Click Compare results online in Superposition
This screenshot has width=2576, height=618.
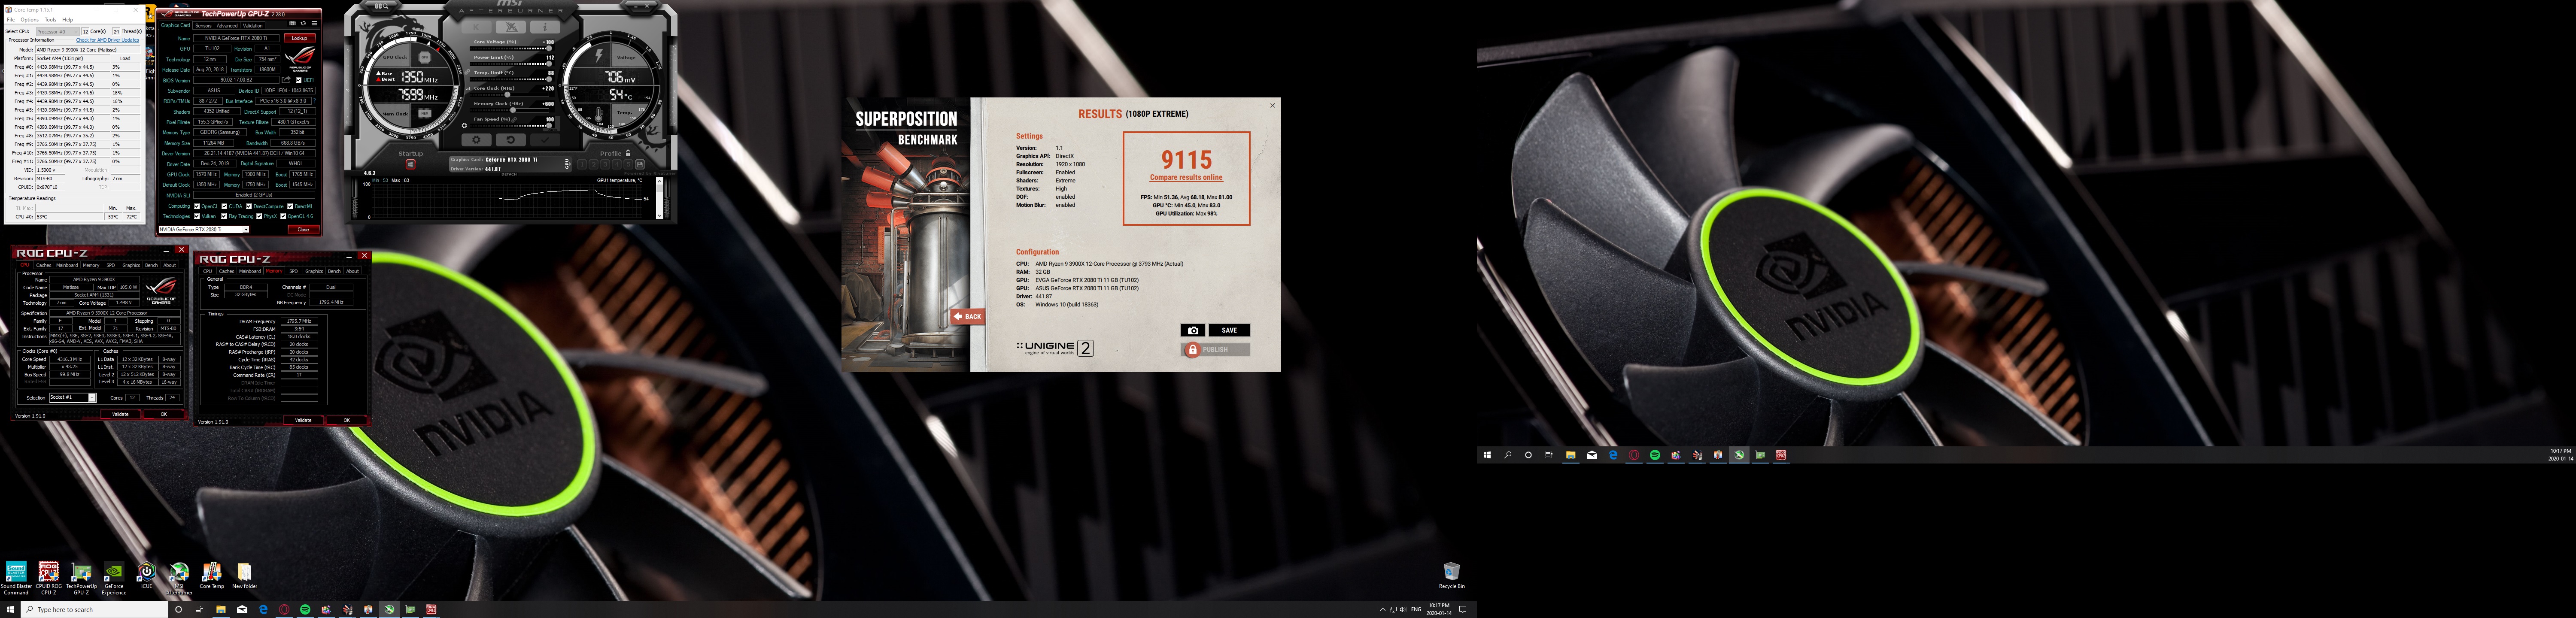coord(1186,177)
